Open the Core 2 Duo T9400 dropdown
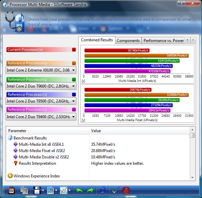This screenshot has height=198, width=202. tap(41, 117)
